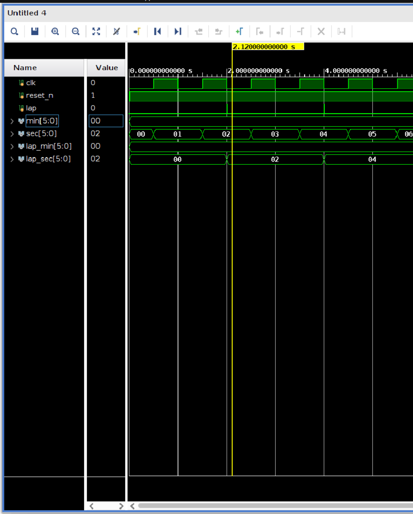
Task: Open the waveform Search tool
Action: click(x=14, y=32)
